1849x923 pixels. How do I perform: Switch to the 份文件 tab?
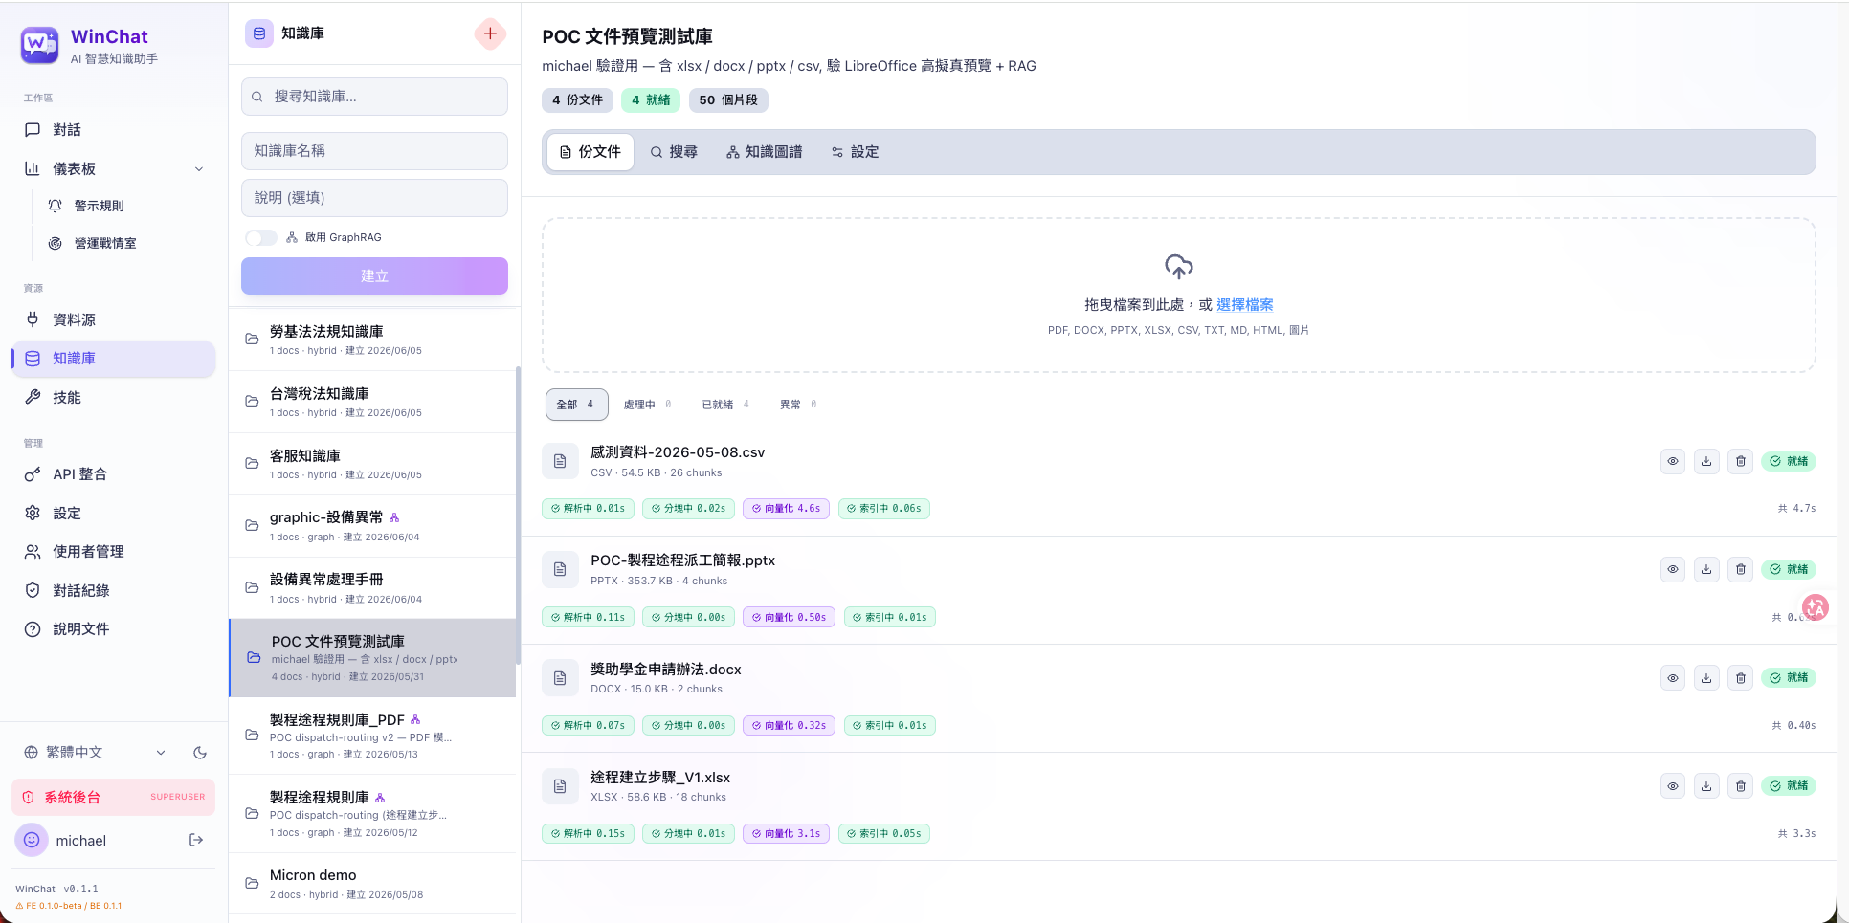click(590, 152)
